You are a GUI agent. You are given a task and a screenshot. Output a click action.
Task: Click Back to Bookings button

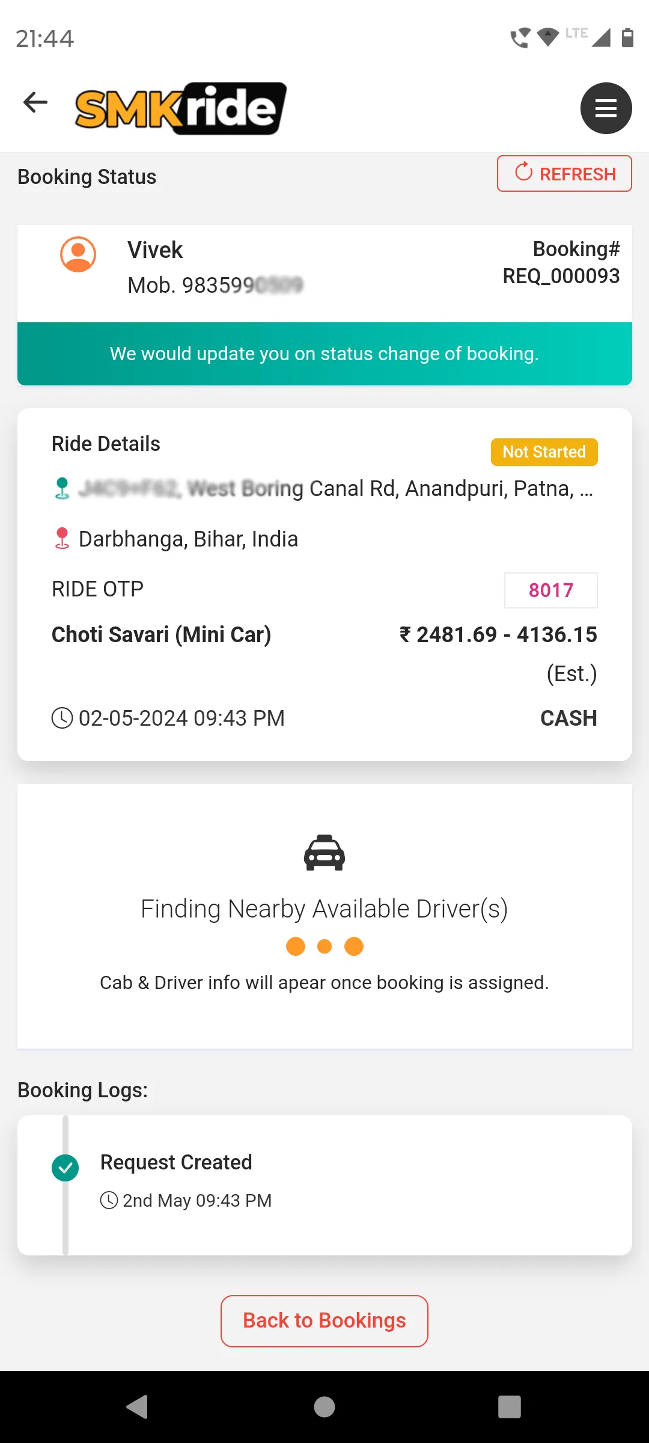[324, 1321]
